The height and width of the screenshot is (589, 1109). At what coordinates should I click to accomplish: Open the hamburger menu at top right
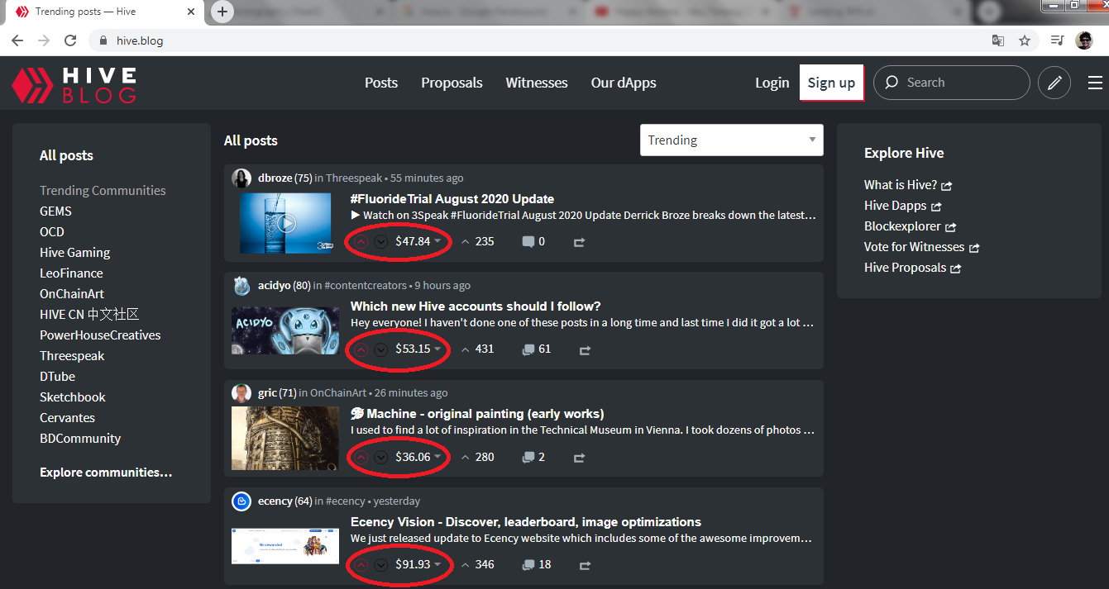(1095, 83)
